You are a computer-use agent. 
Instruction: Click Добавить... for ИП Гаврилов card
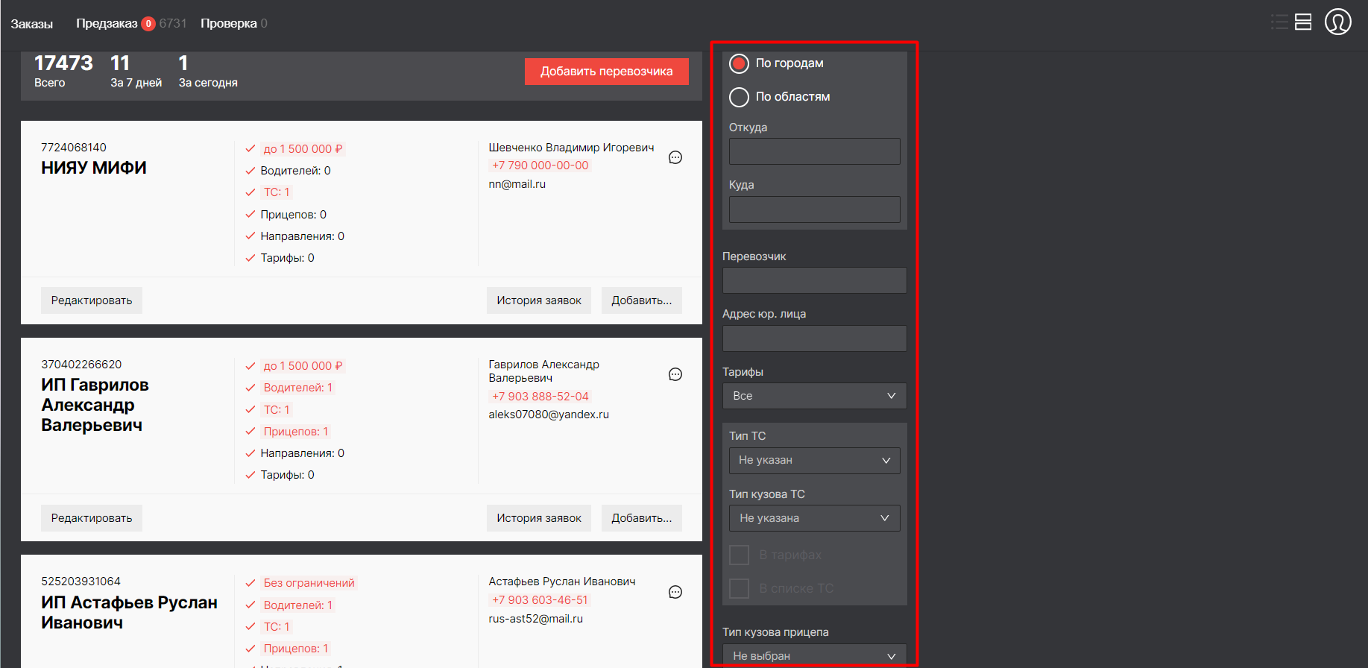click(641, 518)
